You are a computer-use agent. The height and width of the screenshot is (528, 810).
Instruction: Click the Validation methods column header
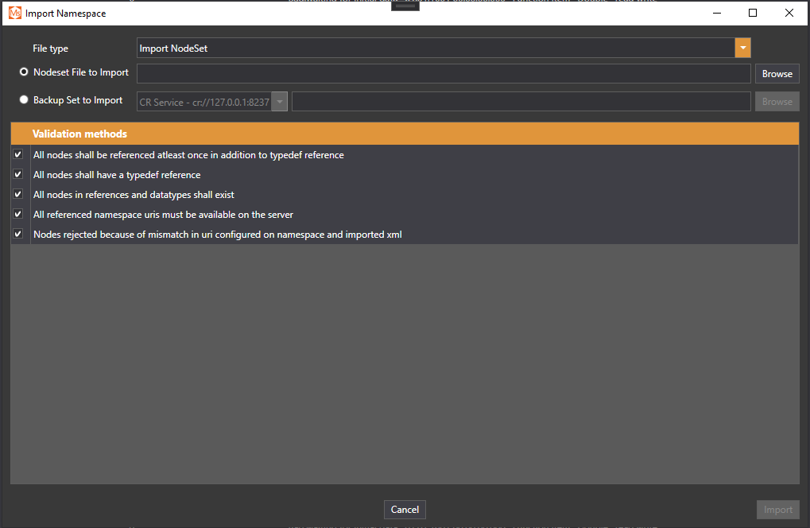tap(79, 134)
